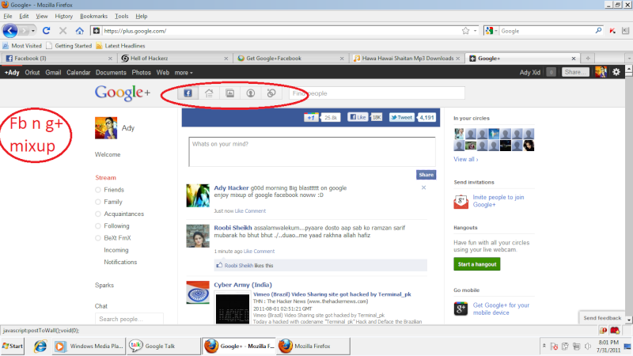This screenshot has width=633, height=356.
Task: Open View all circles link
Action: pyautogui.click(x=465, y=160)
